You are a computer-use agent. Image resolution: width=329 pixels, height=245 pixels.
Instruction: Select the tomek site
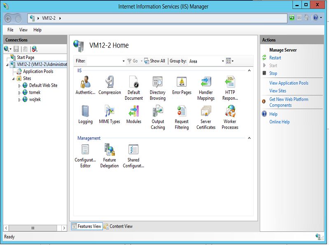pos(35,92)
